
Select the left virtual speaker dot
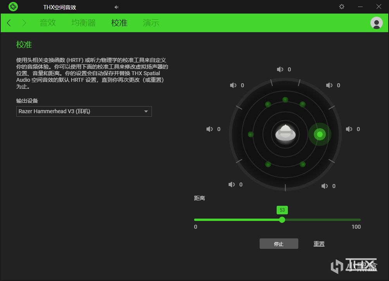coord(251,134)
